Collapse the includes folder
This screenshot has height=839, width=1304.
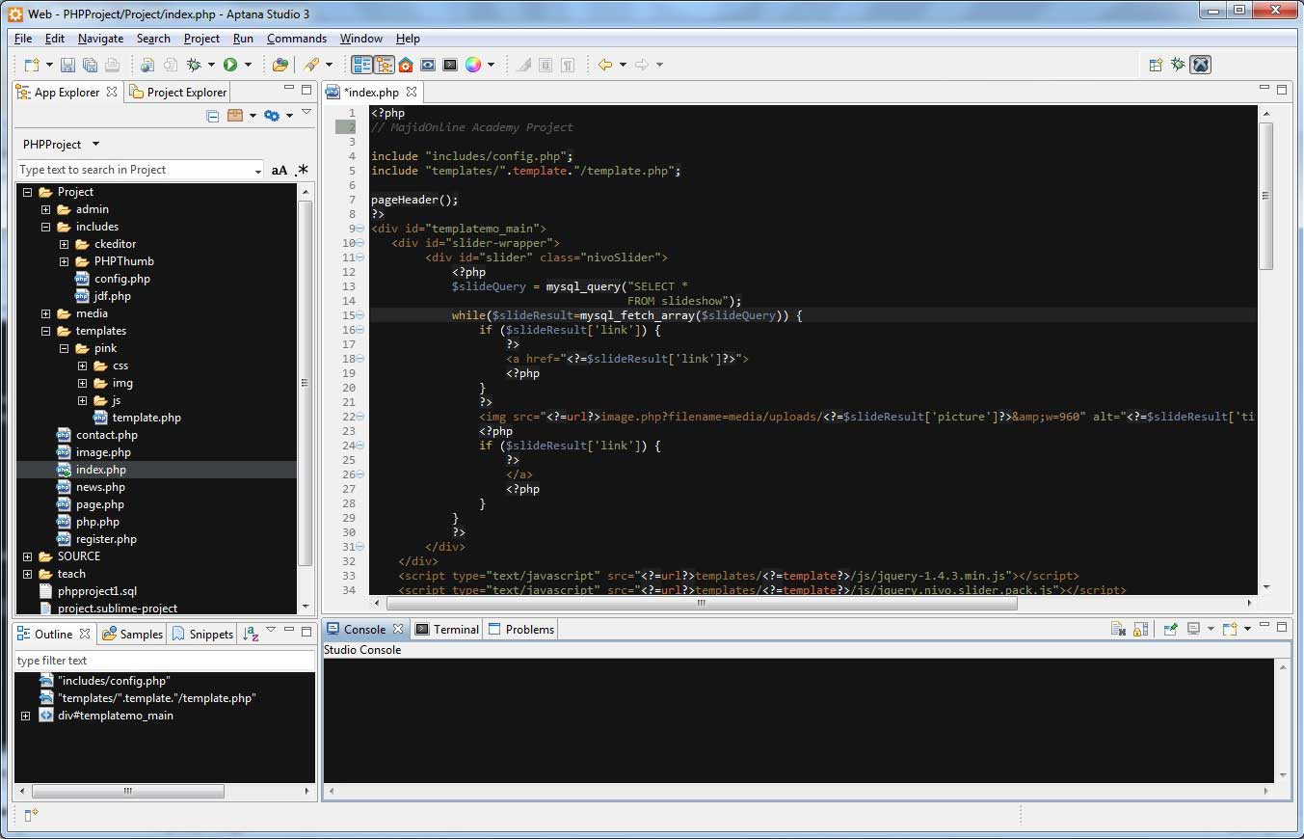45,227
